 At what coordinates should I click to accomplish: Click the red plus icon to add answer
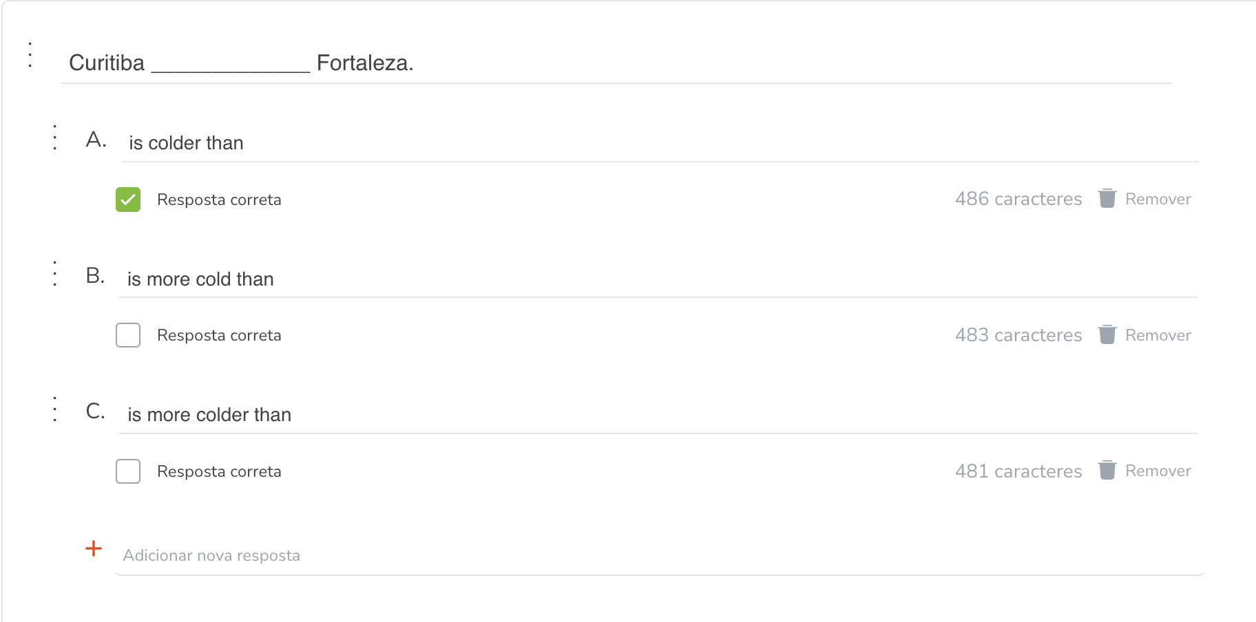point(94,548)
